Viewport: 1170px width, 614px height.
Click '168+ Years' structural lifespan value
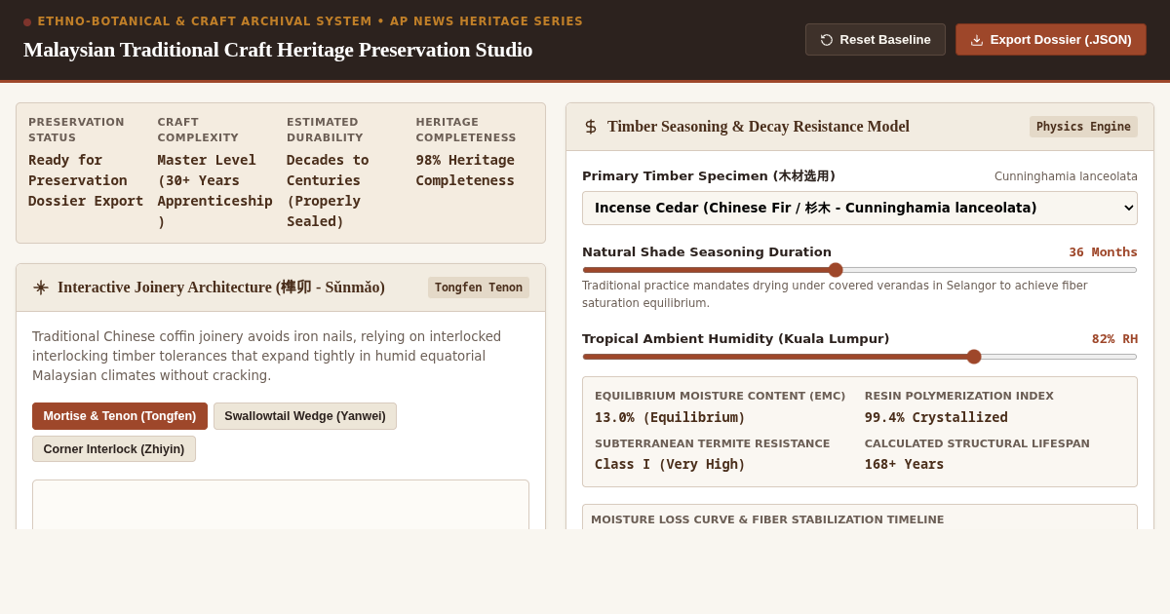tap(904, 464)
